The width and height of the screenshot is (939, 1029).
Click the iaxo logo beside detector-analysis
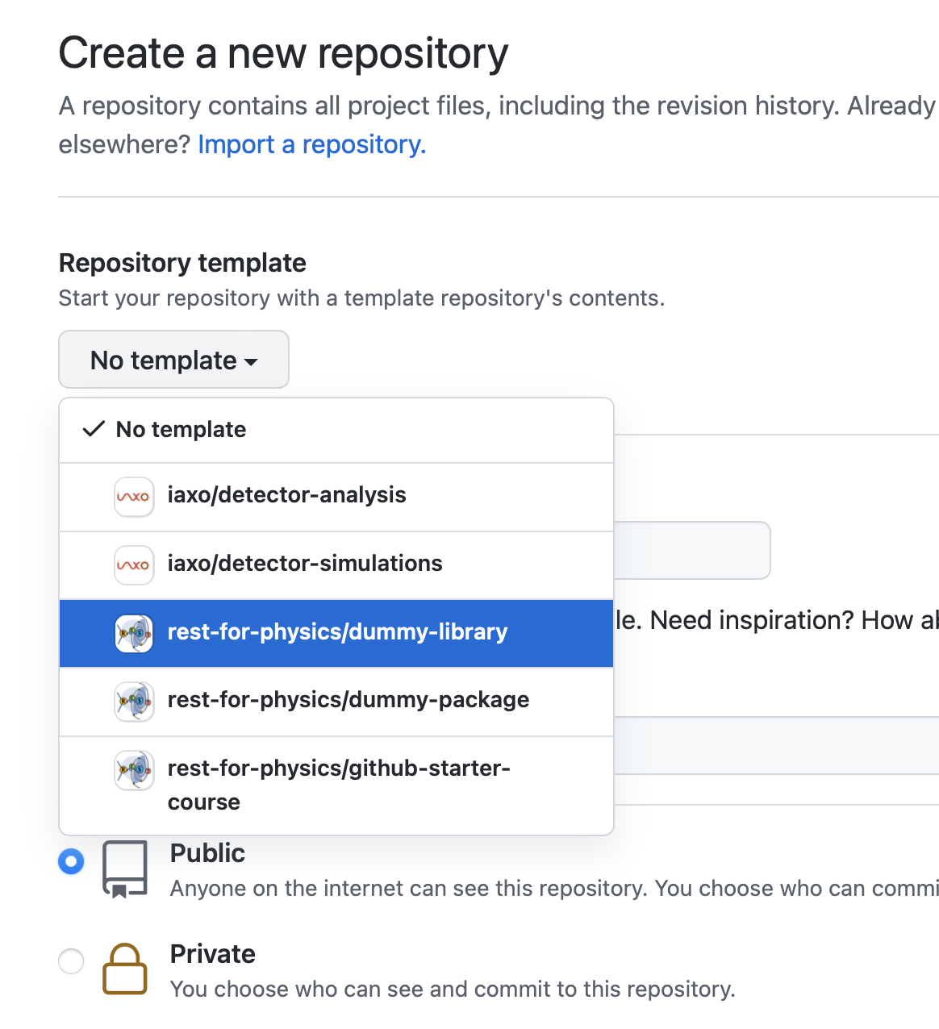tap(134, 497)
